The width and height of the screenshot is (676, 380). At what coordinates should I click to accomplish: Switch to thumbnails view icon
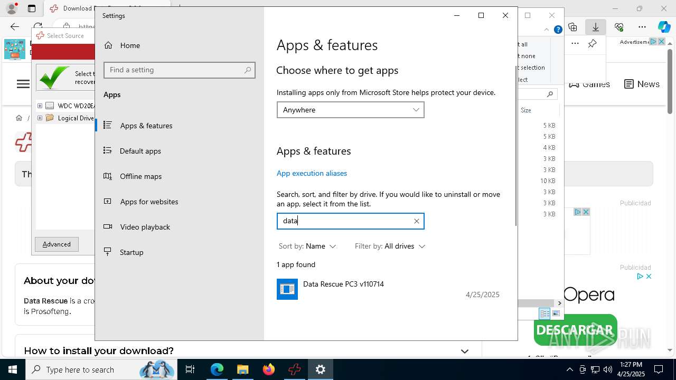556,313
